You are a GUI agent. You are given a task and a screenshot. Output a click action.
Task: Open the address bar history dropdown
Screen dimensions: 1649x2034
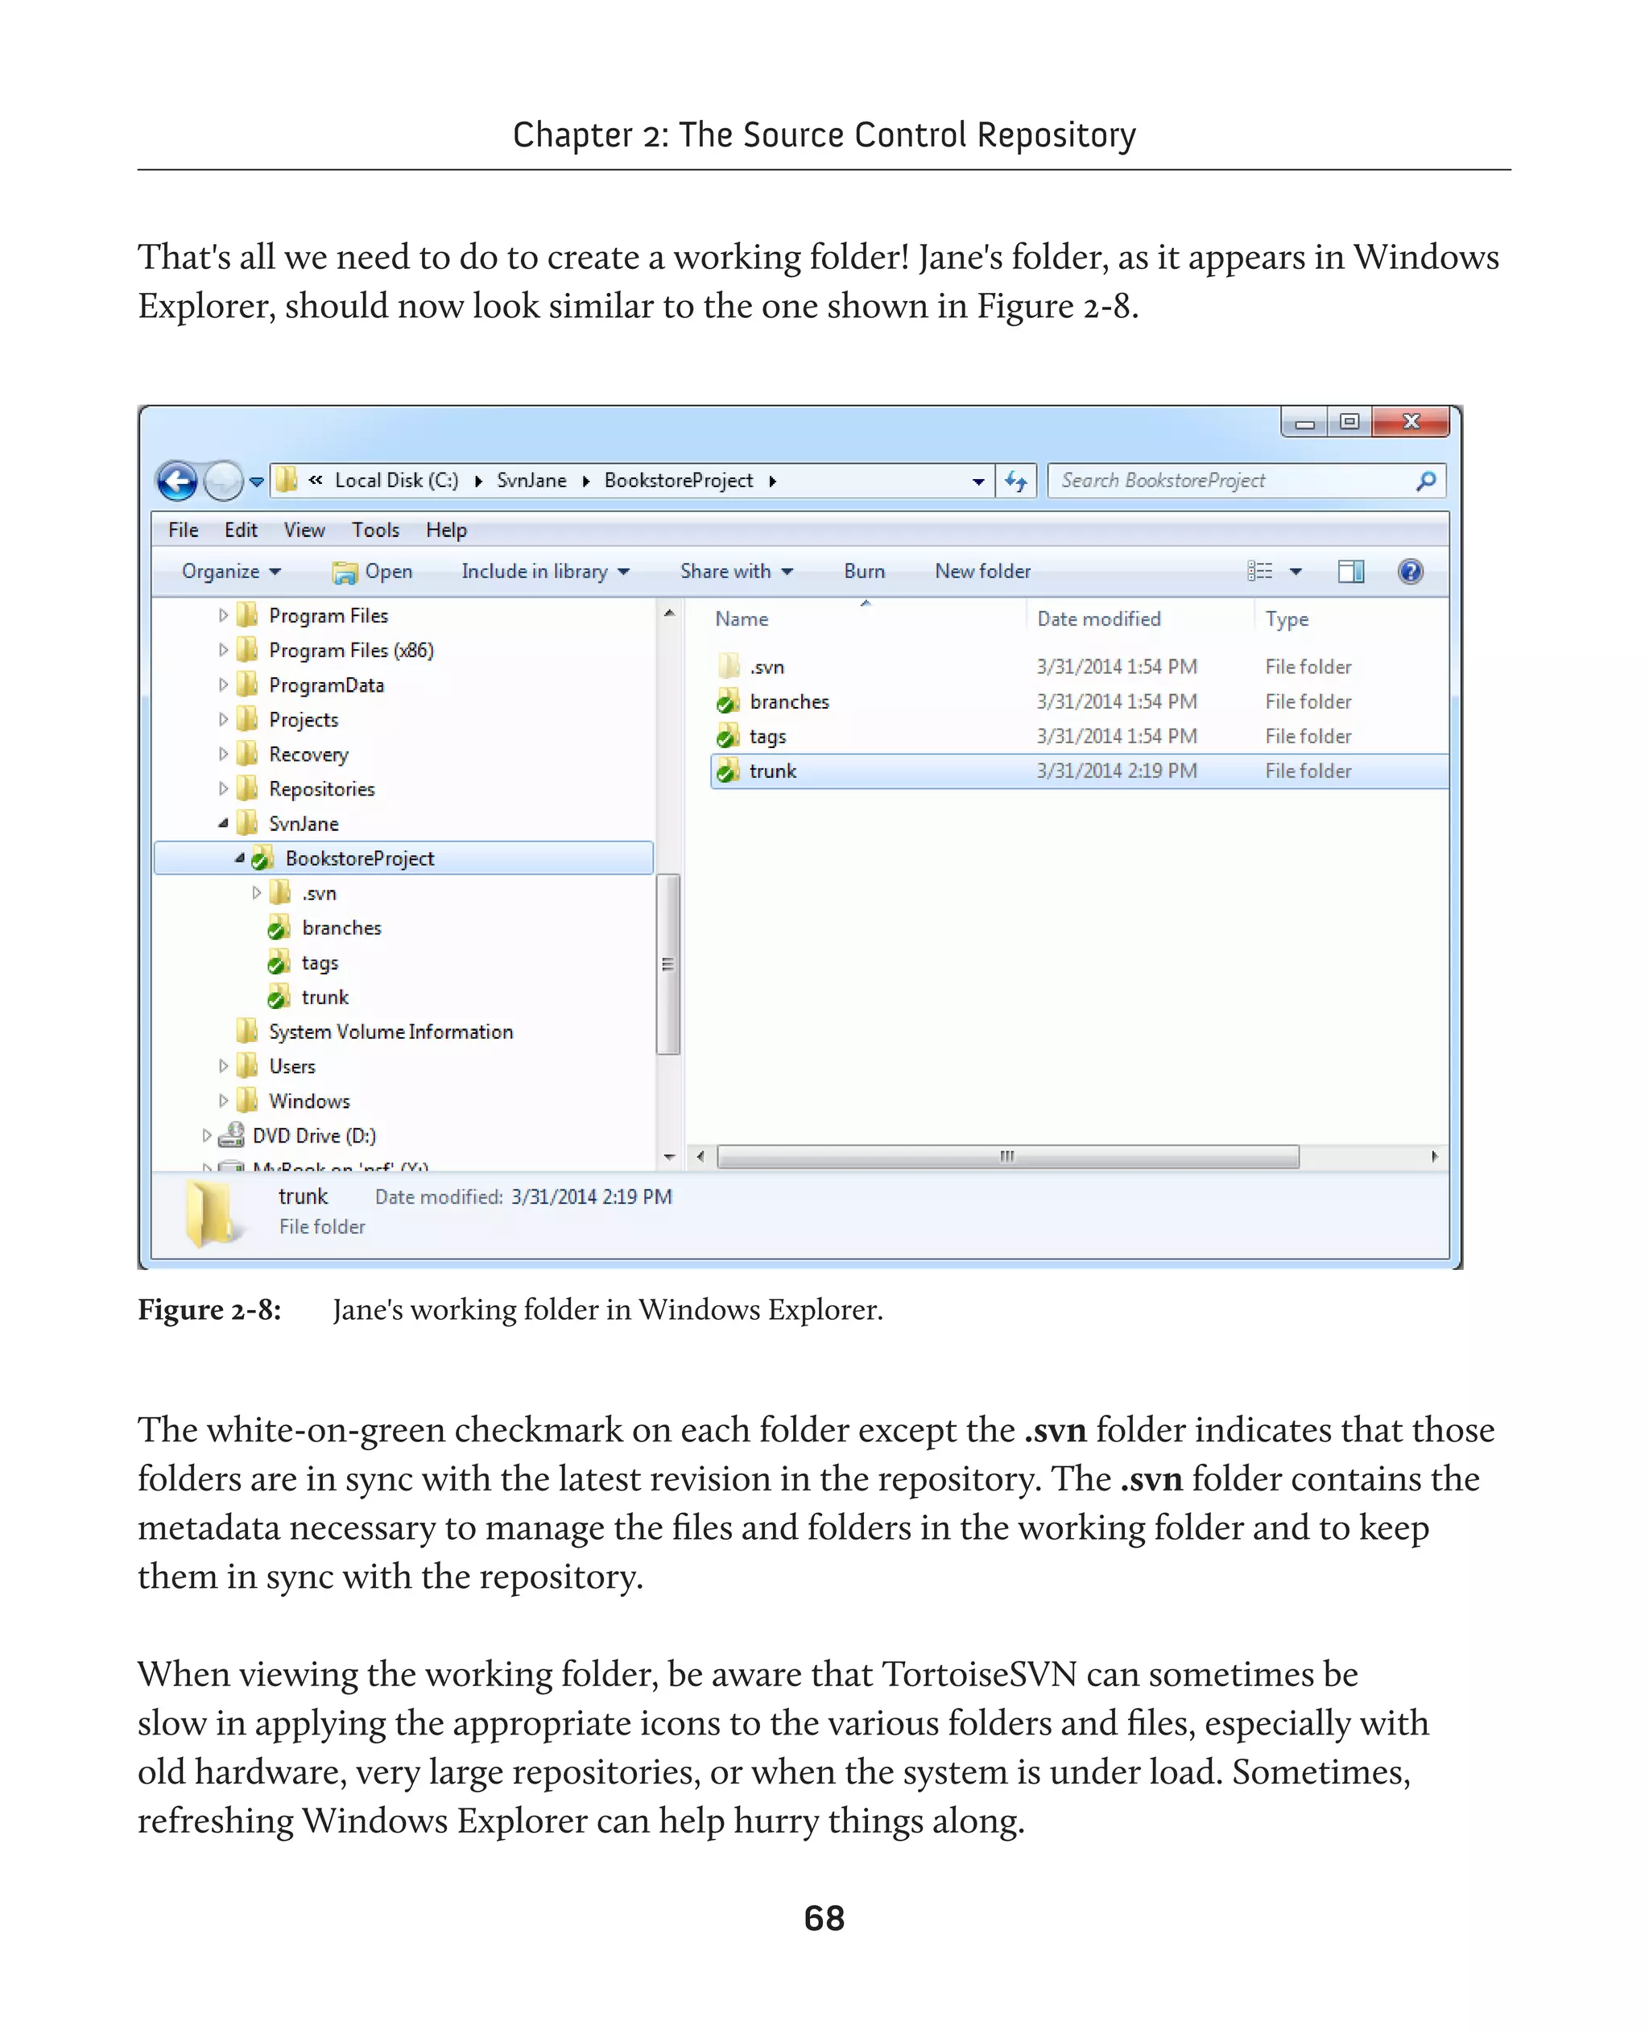tap(978, 482)
